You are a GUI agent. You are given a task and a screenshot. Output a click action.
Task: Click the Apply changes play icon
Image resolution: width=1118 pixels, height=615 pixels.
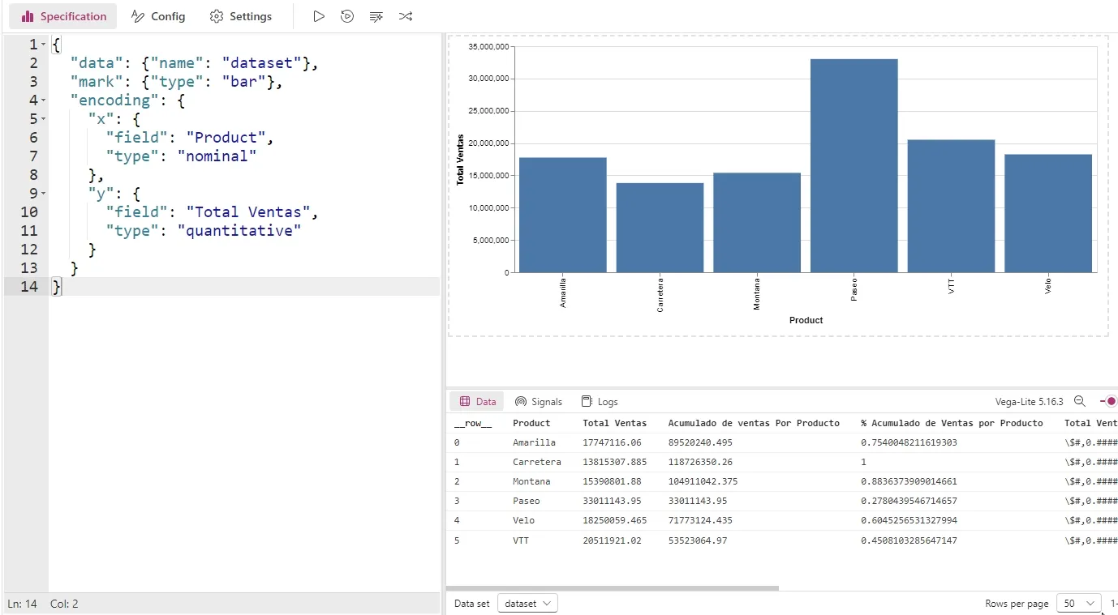[x=319, y=16]
